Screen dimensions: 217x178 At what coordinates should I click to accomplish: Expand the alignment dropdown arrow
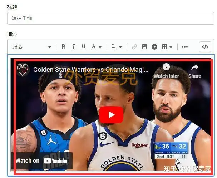click(120, 47)
